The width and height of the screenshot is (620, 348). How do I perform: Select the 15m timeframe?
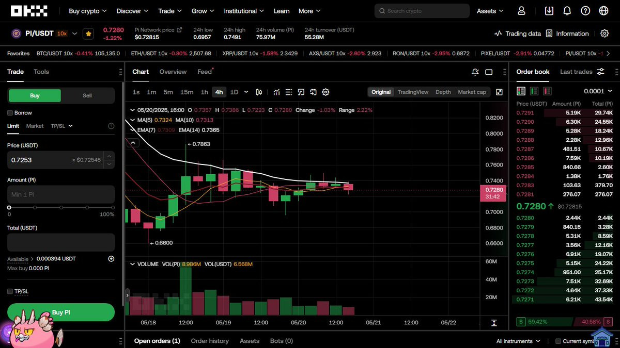[x=187, y=92]
